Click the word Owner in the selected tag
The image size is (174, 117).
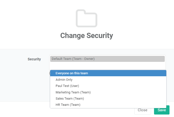coord(89,59)
